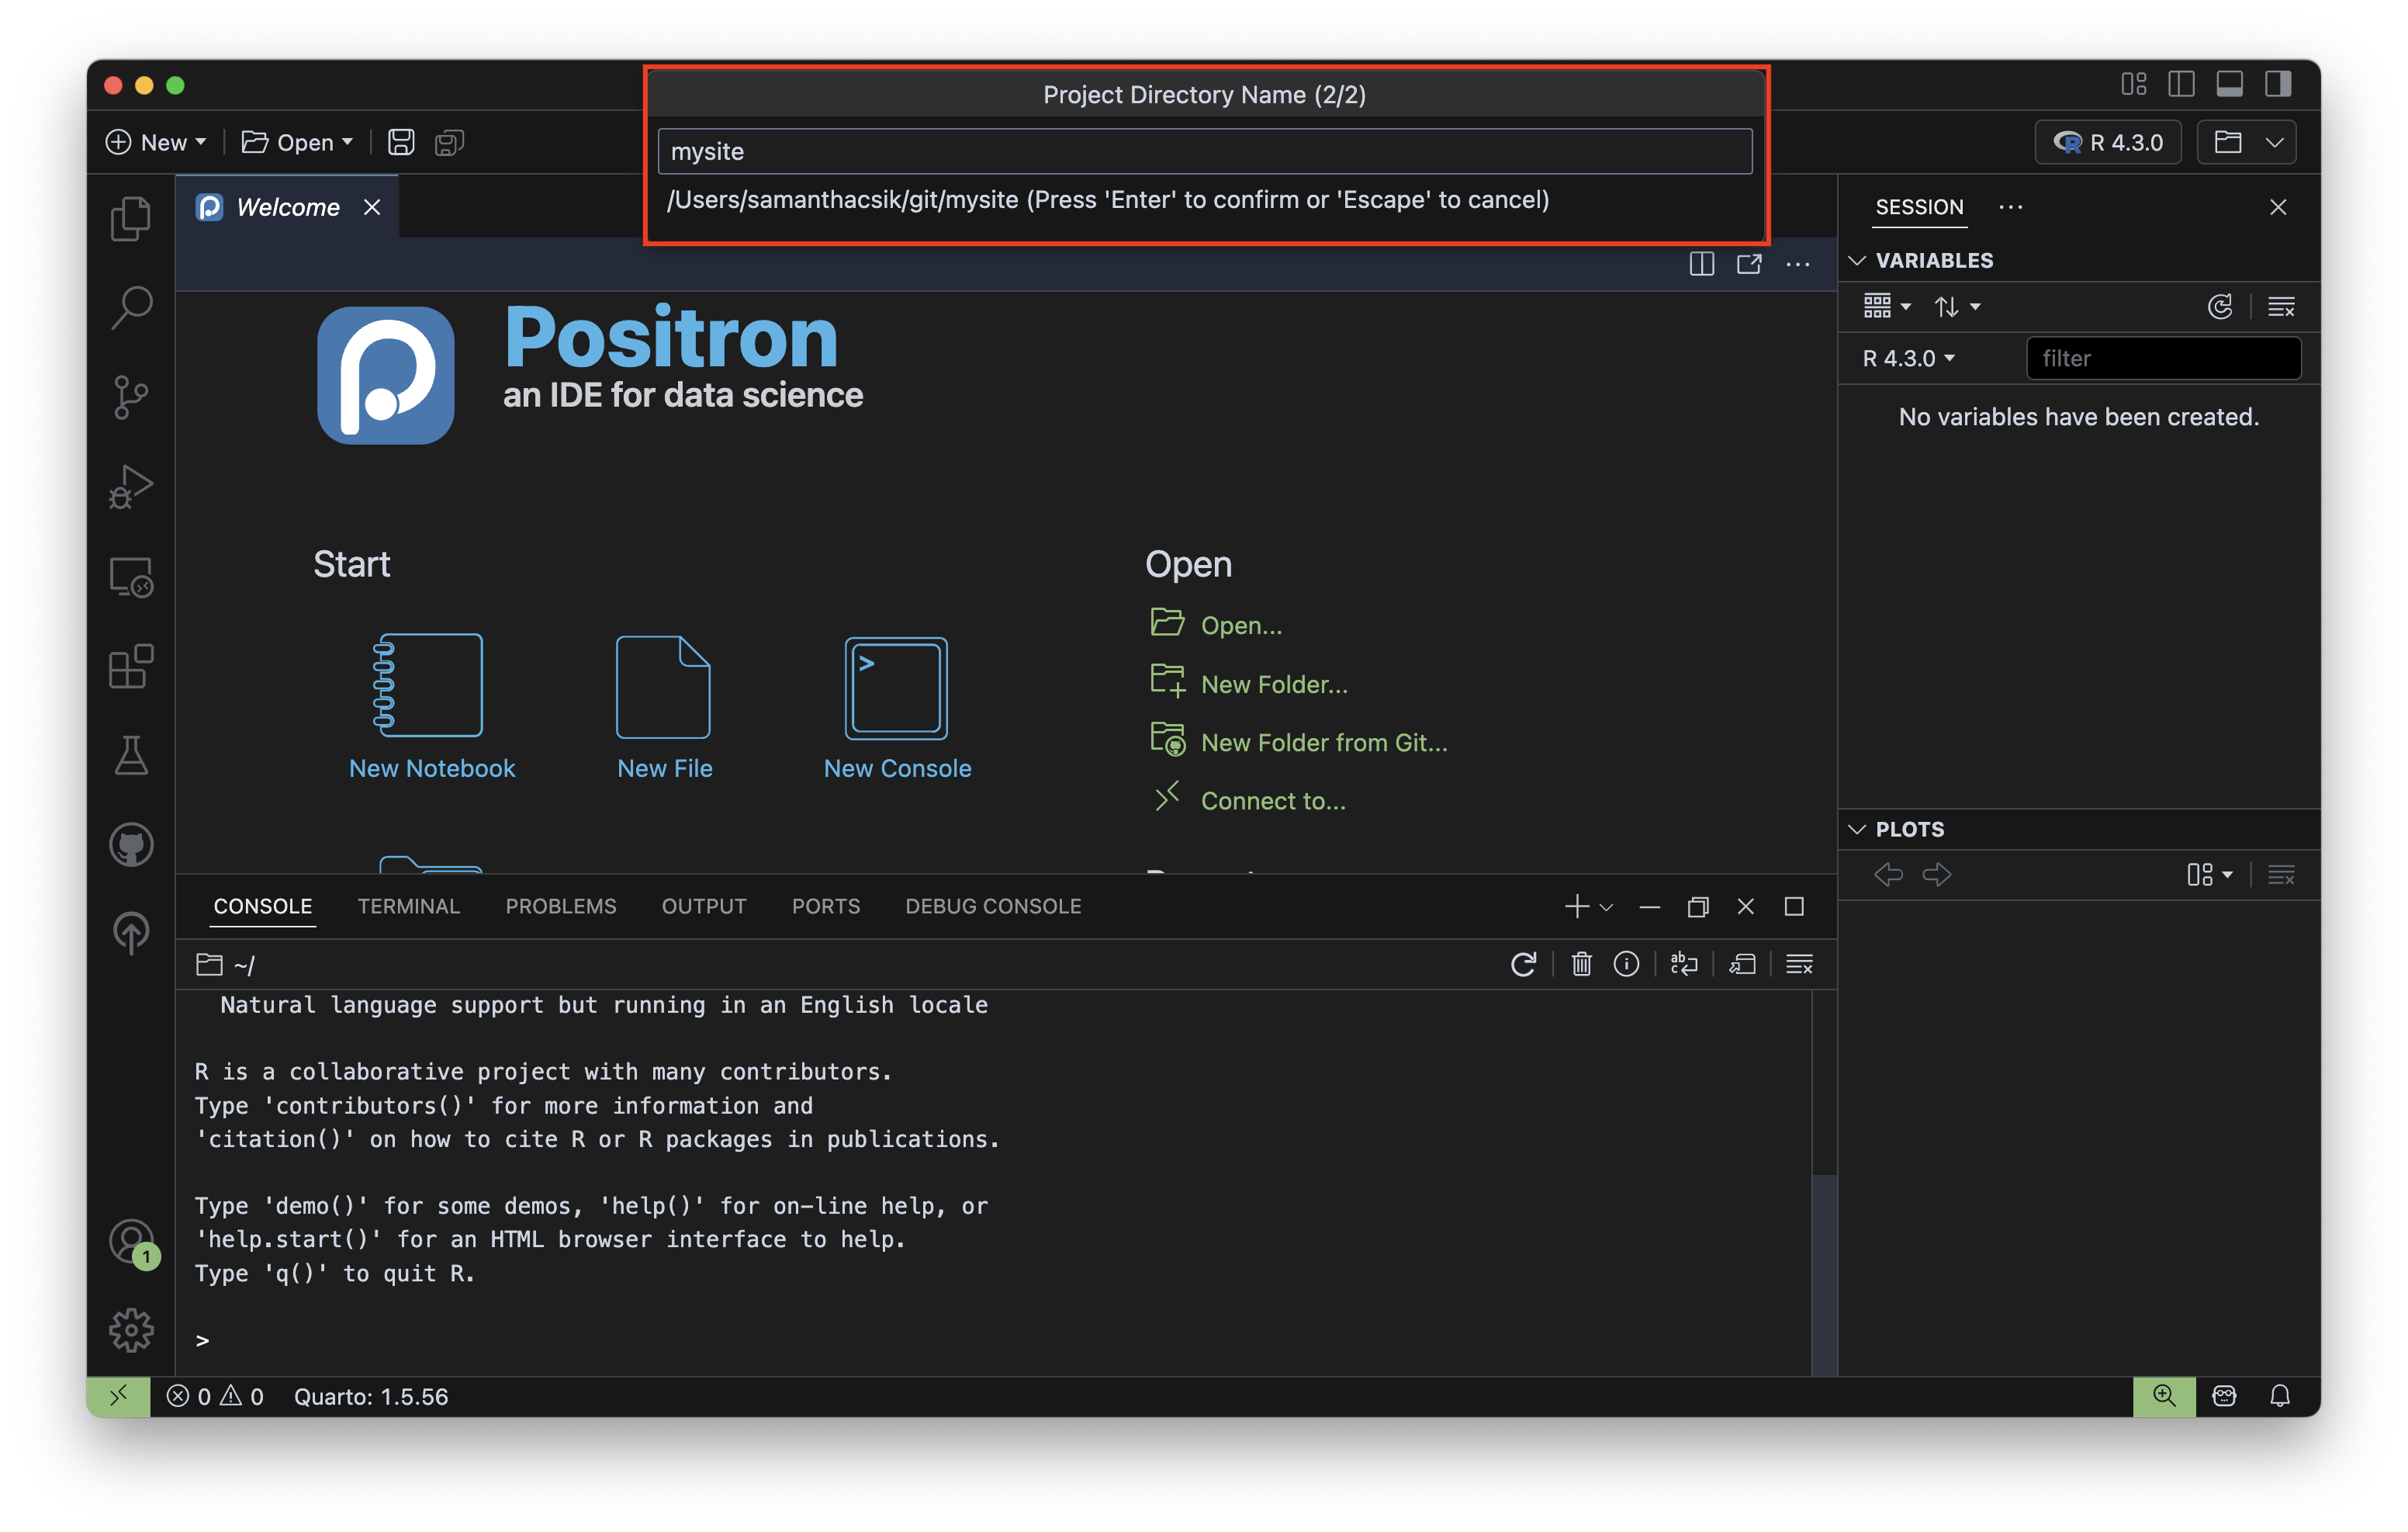The image size is (2408, 1532).
Task: Click New Notebook on Welcome page
Action: tap(431, 706)
